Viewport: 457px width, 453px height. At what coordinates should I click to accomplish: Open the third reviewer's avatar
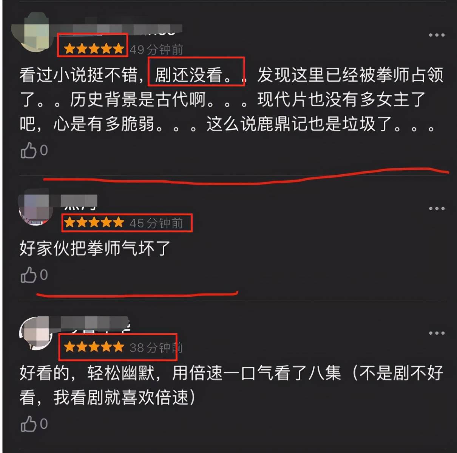tap(36, 333)
